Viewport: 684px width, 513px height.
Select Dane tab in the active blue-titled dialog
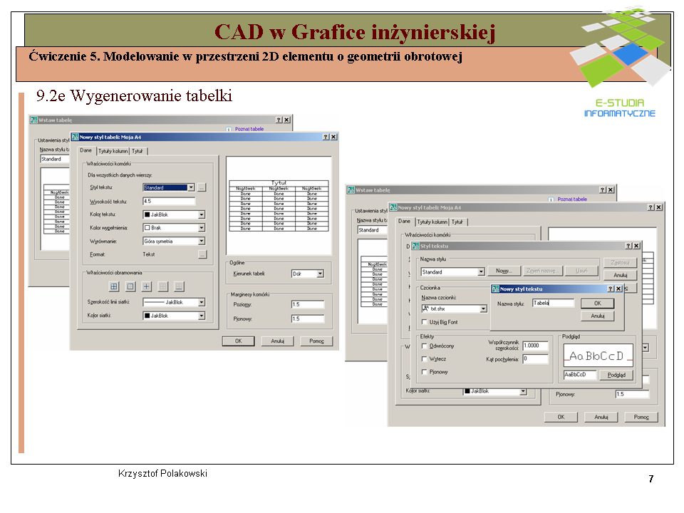click(x=86, y=150)
